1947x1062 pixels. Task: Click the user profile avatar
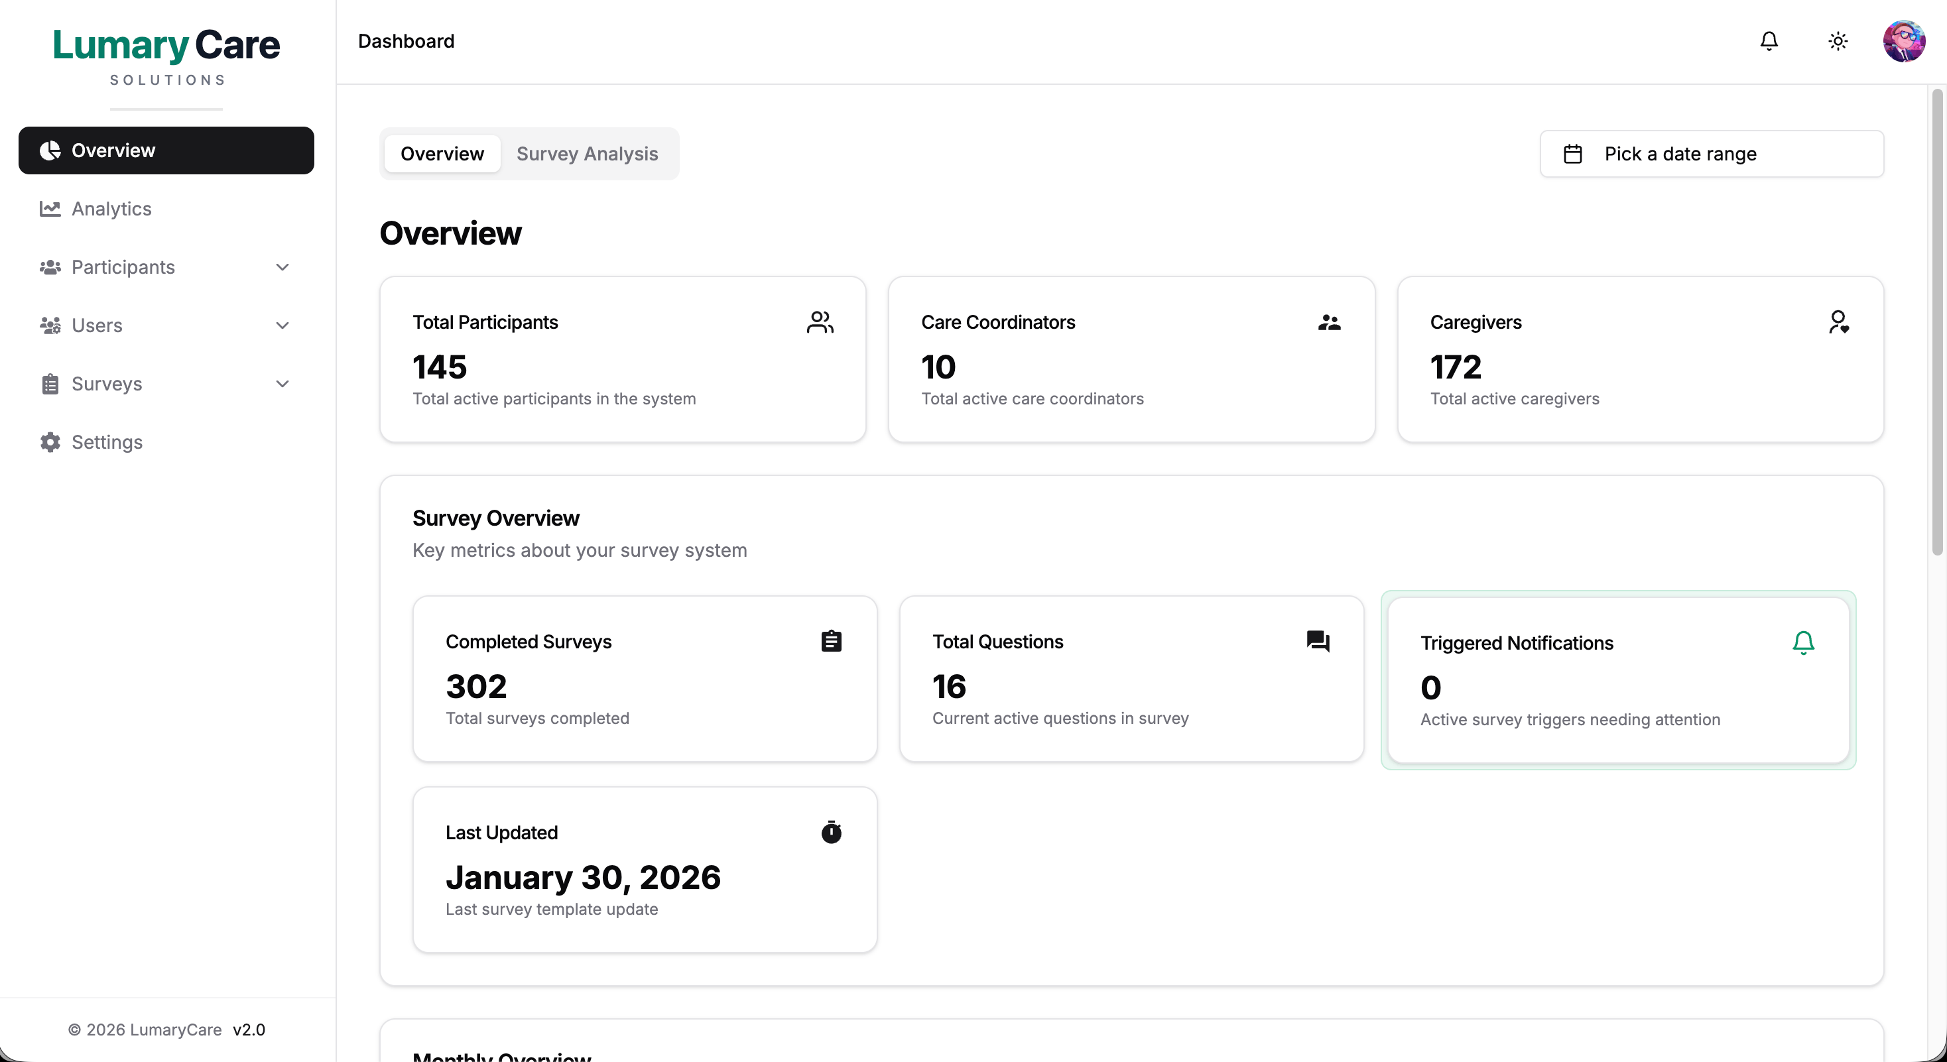pos(1904,41)
